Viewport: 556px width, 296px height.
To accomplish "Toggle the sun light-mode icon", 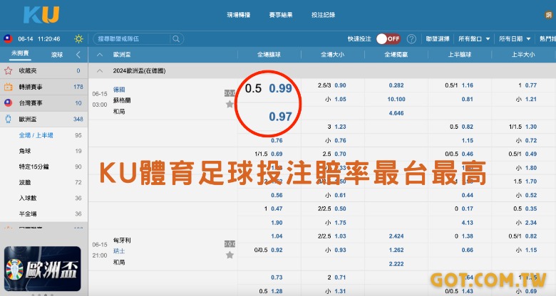I will coord(78,39).
